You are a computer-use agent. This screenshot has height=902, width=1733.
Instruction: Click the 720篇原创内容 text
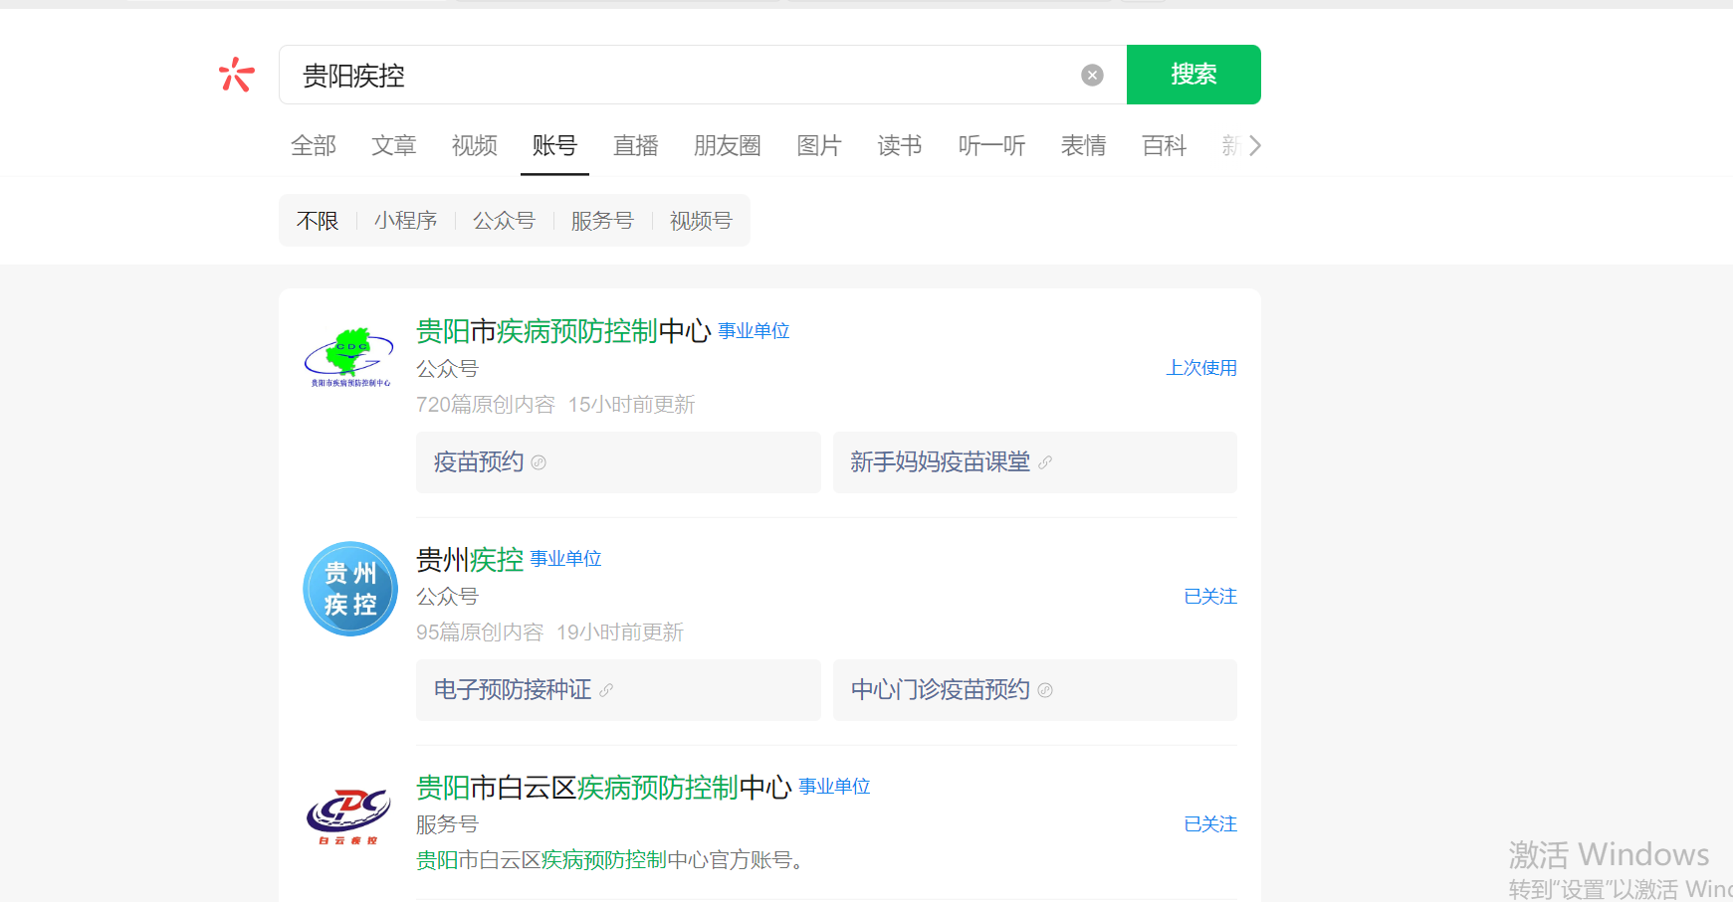(x=486, y=405)
